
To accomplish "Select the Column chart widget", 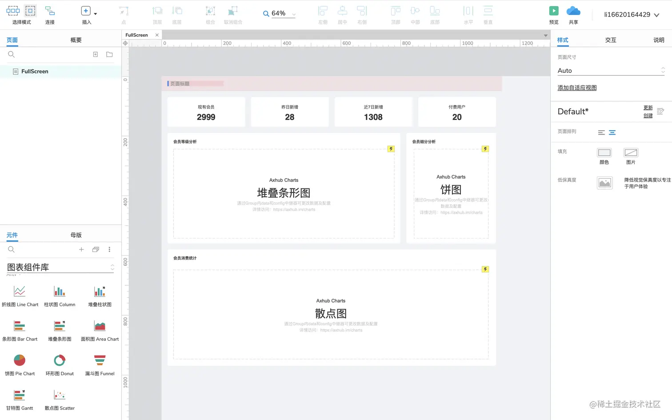I will (x=60, y=296).
